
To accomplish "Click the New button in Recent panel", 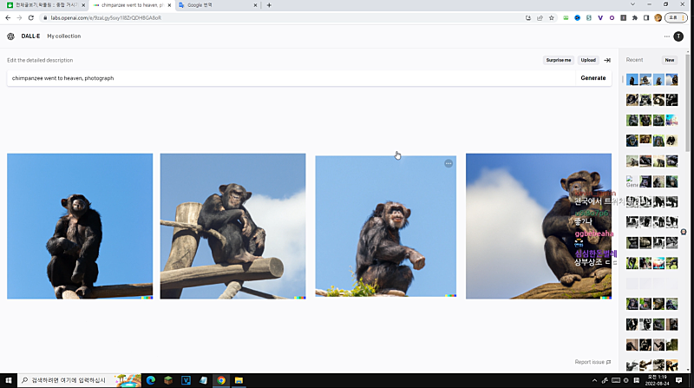I will click(x=670, y=60).
